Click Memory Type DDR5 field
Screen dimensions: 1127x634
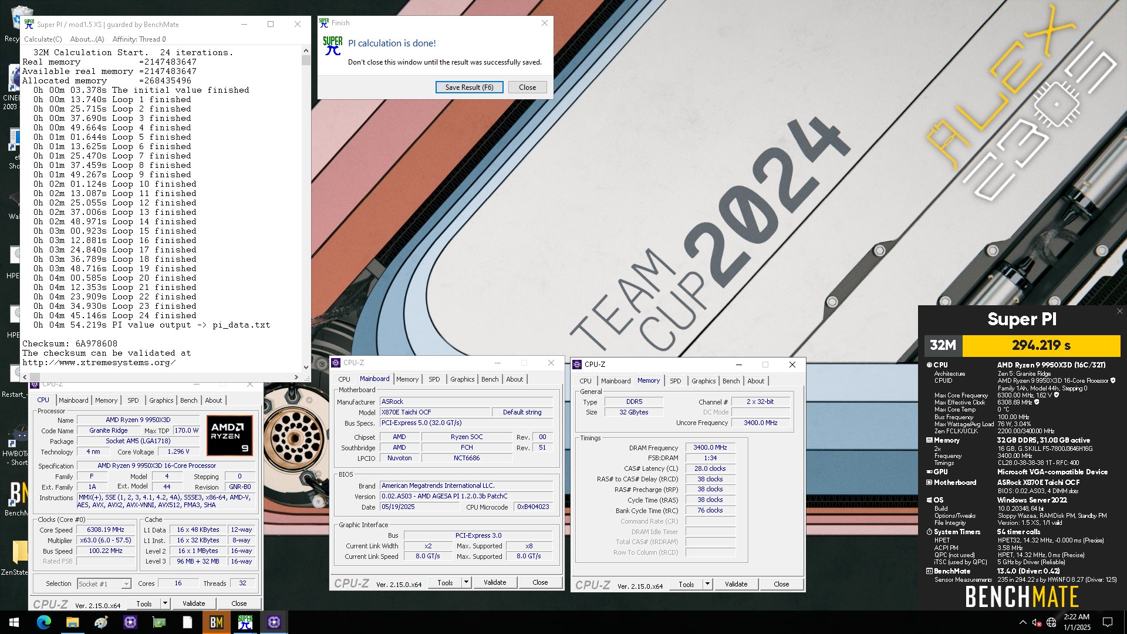634,402
